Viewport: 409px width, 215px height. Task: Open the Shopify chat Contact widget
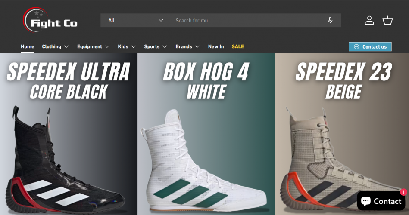[381, 201]
